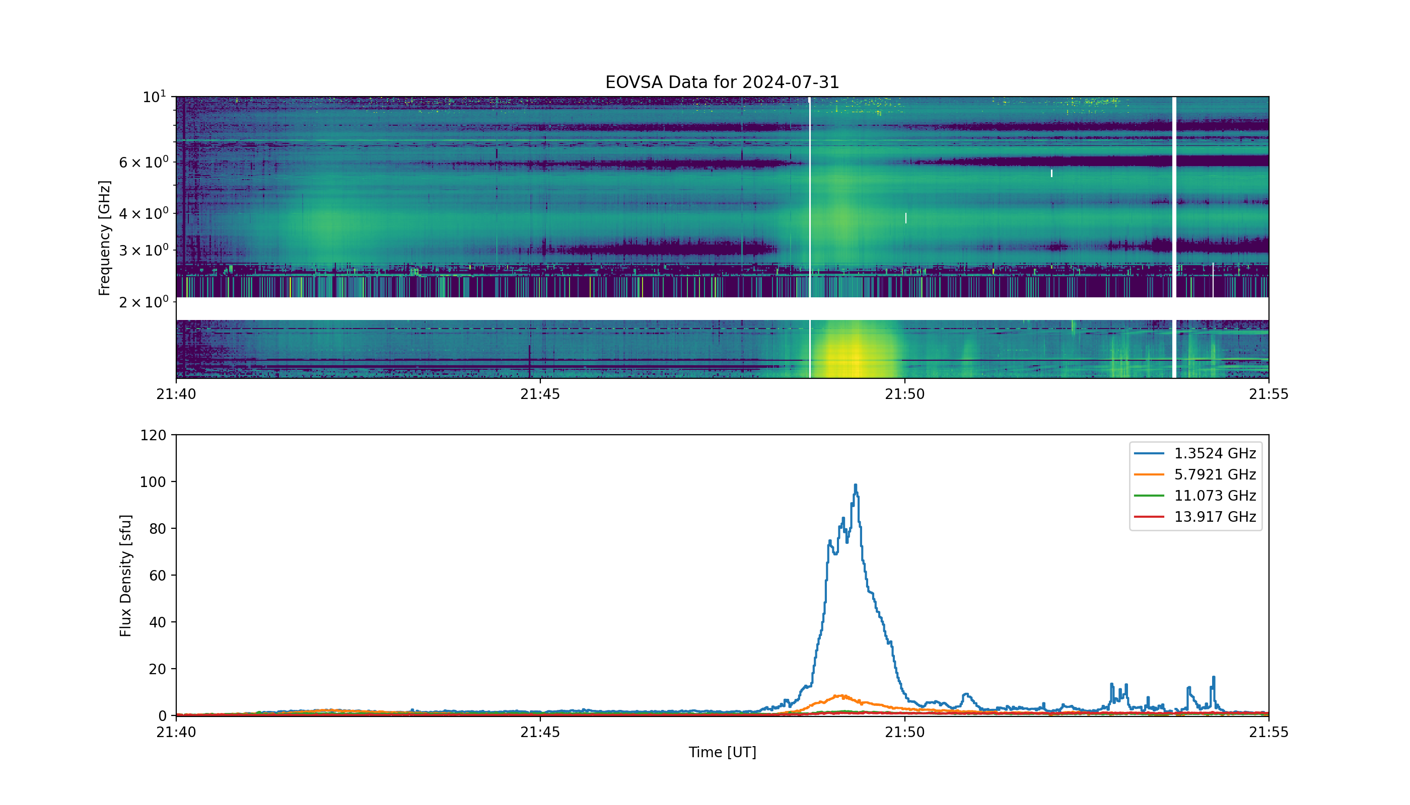Click the 21:55 tick below the flux plot
The width and height of the screenshot is (1410, 805).
(x=1269, y=732)
